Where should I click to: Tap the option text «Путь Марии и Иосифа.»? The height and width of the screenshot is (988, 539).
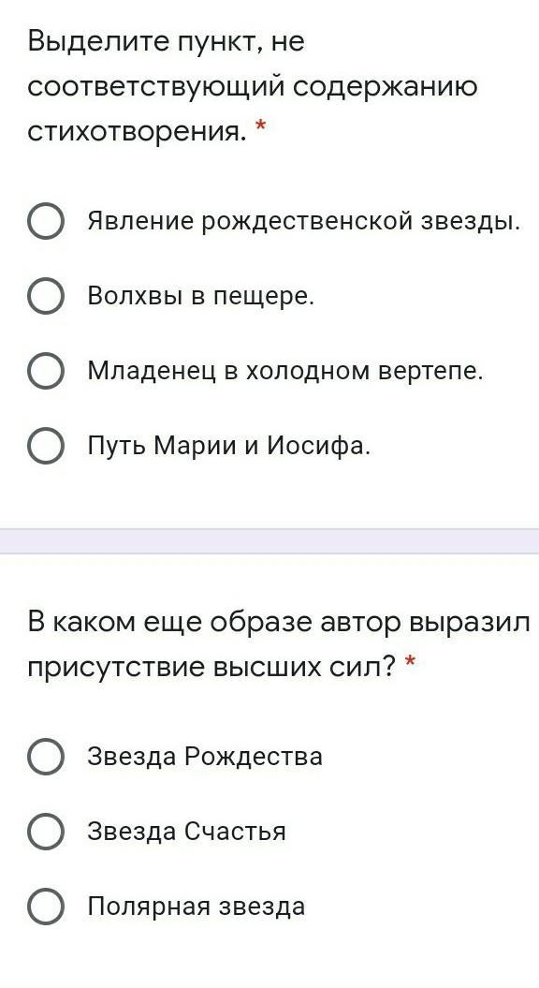click(229, 446)
